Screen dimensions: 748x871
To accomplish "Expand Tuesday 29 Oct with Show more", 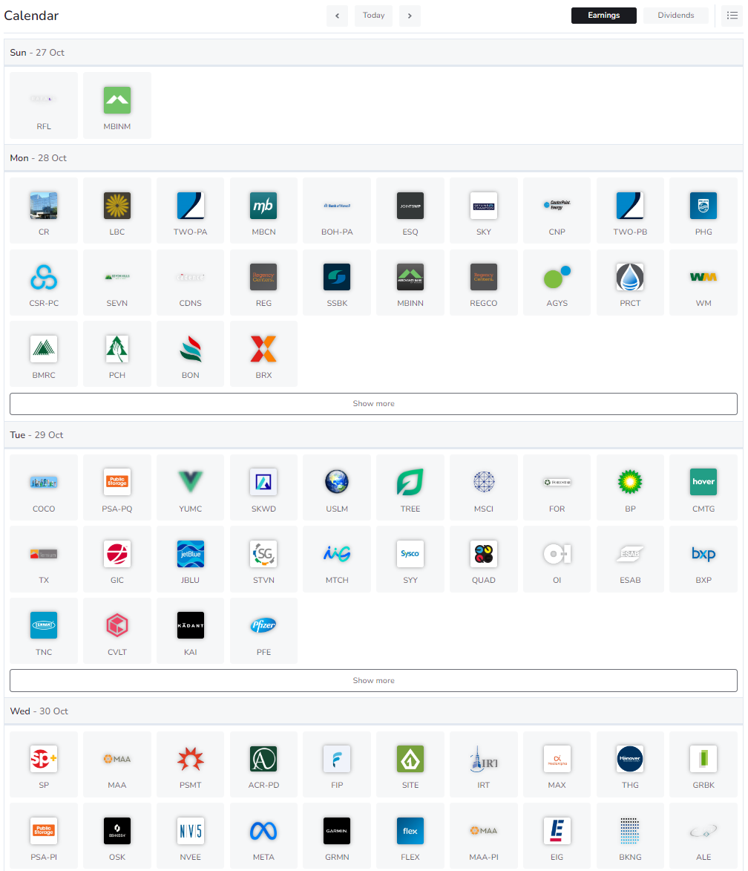I will tap(374, 680).
